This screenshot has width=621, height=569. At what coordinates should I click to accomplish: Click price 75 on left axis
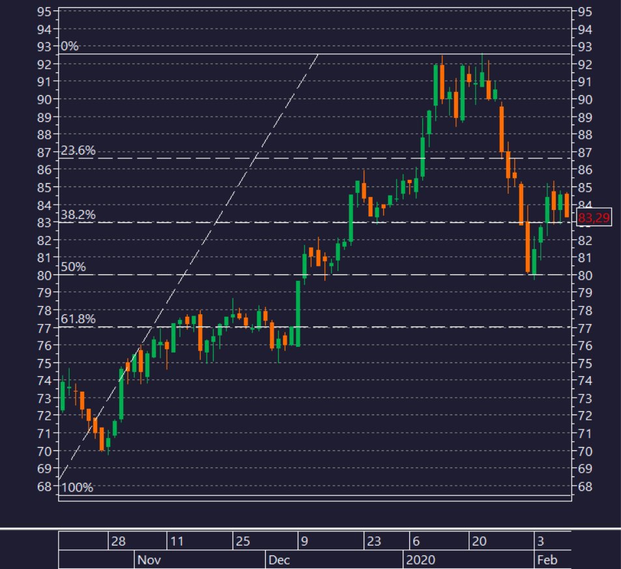tap(44, 363)
